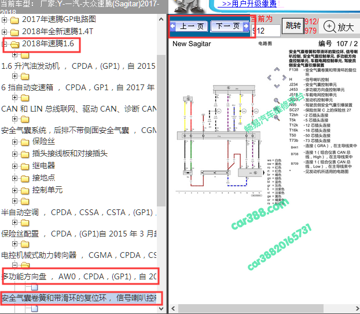Select the 保险丝配置 entry

coord(79,234)
